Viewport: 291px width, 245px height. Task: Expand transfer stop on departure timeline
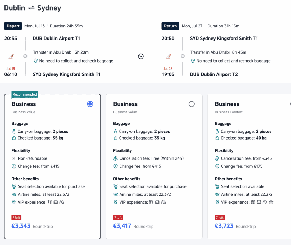[25, 56]
